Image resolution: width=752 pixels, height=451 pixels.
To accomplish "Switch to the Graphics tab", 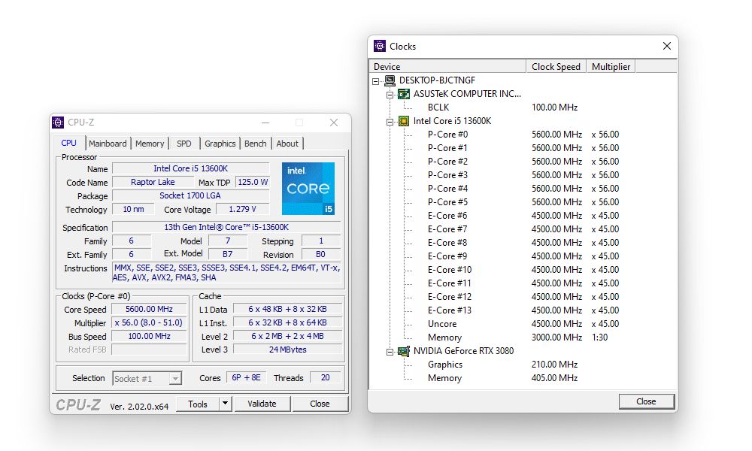I will [220, 144].
